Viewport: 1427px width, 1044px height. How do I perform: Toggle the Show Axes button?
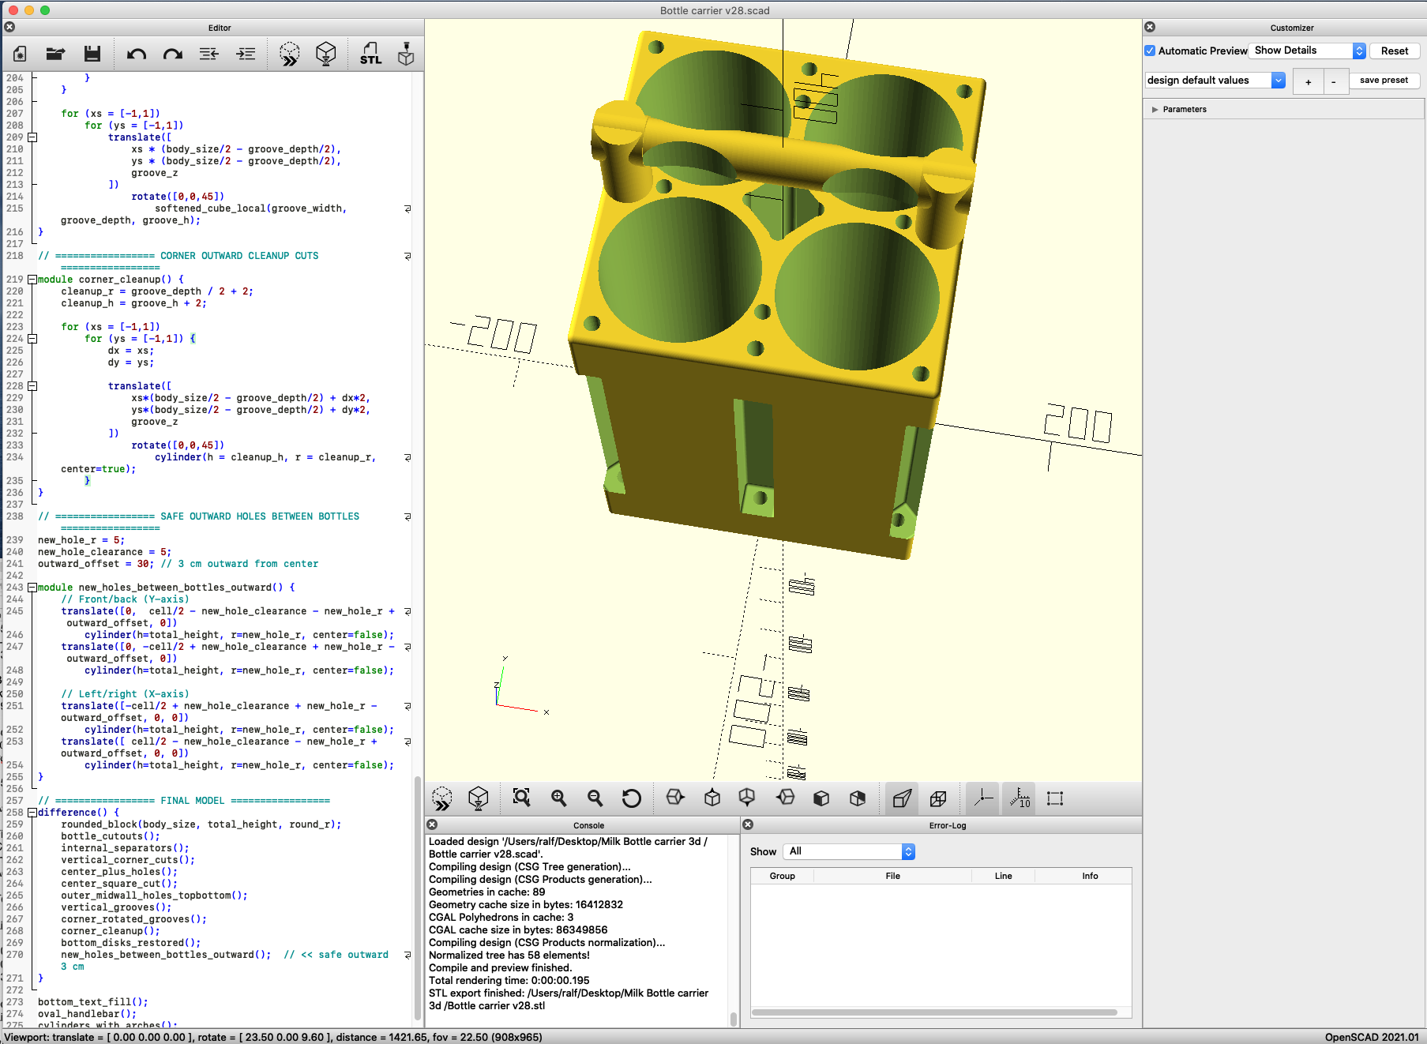pos(983,798)
